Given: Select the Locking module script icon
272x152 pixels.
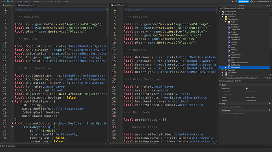Looking at the screenshot, I should tap(229, 45).
